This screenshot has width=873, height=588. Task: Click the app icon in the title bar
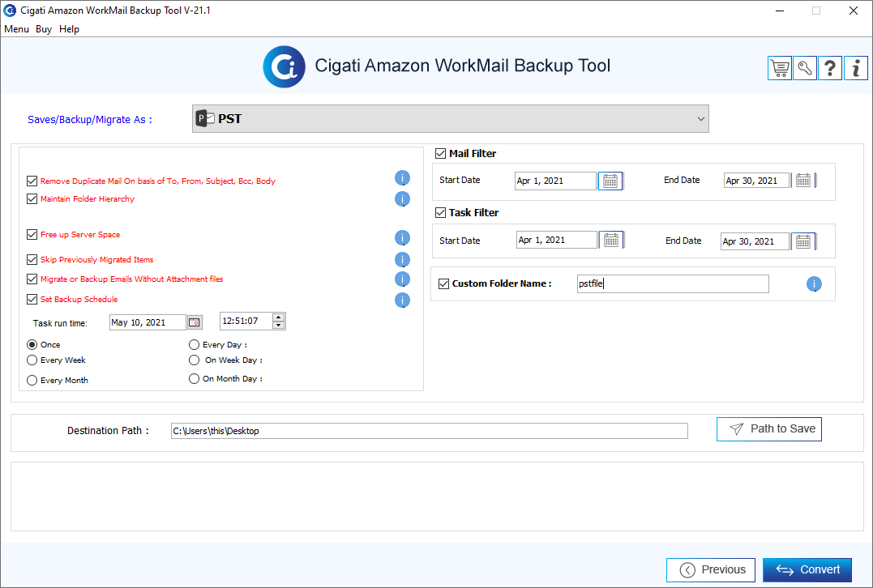click(10, 10)
